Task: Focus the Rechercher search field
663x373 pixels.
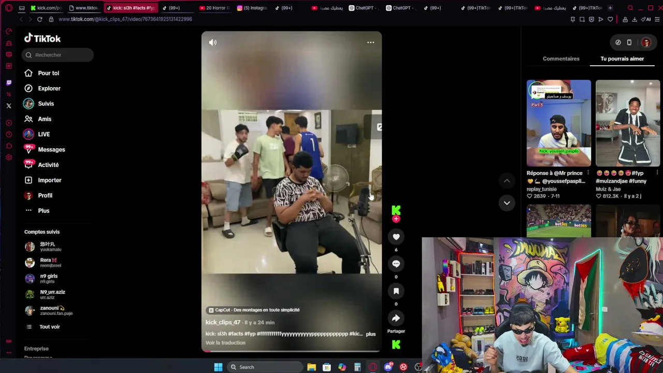Action: (58, 55)
